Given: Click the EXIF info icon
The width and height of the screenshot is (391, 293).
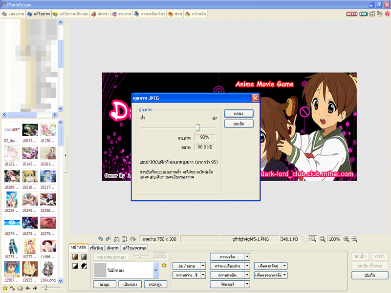Looking at the screenshot, I should (364, 14).
